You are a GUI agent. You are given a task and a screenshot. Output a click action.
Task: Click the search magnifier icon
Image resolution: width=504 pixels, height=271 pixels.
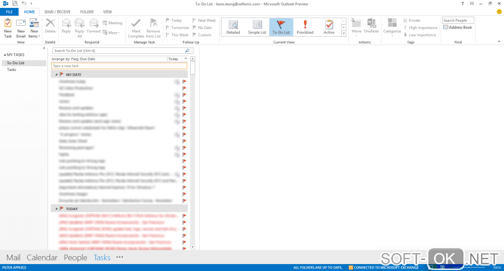(187, 50)
